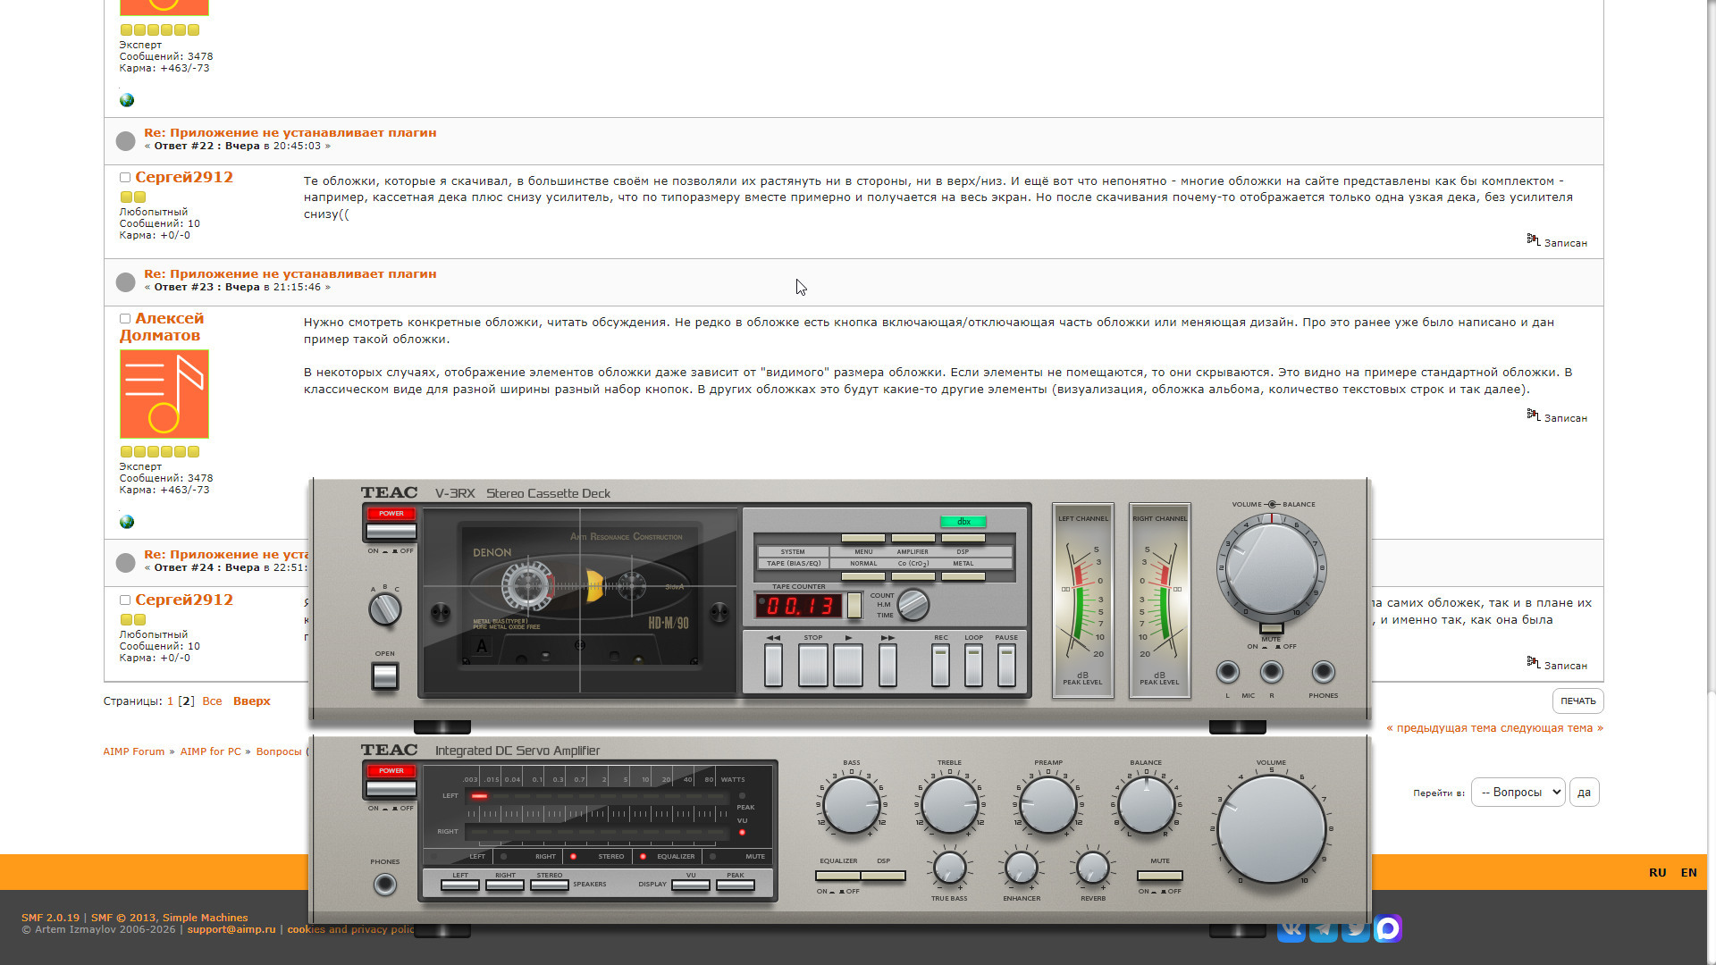Image resolution: width=1716 pixels, height=965 pixels.
Task: Switch site language to EN
Action: (x=1688, y=873)
